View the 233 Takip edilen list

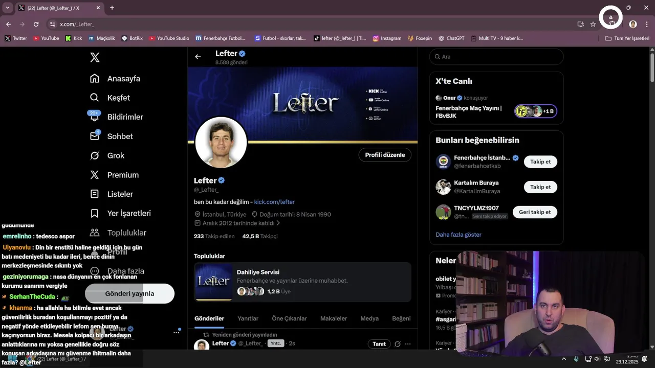(214, 236)
